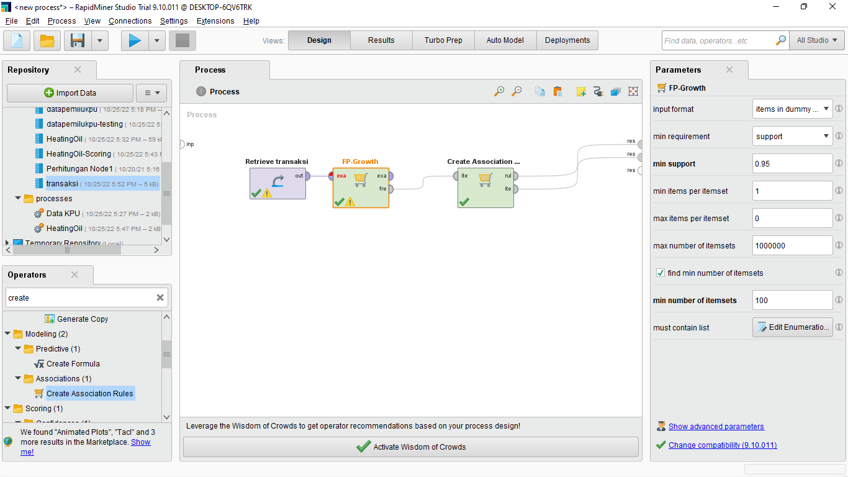Clear the create search field in Operators

pos(160,298)
